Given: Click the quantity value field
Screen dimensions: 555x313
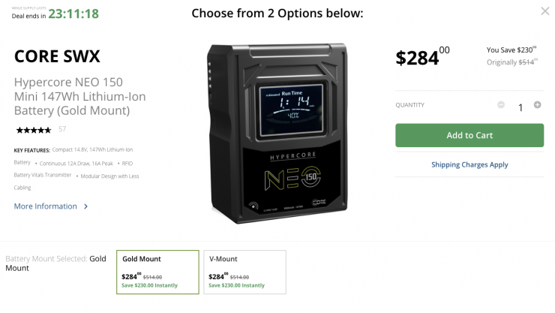Looking at the screenshot, I should (520, 107).
